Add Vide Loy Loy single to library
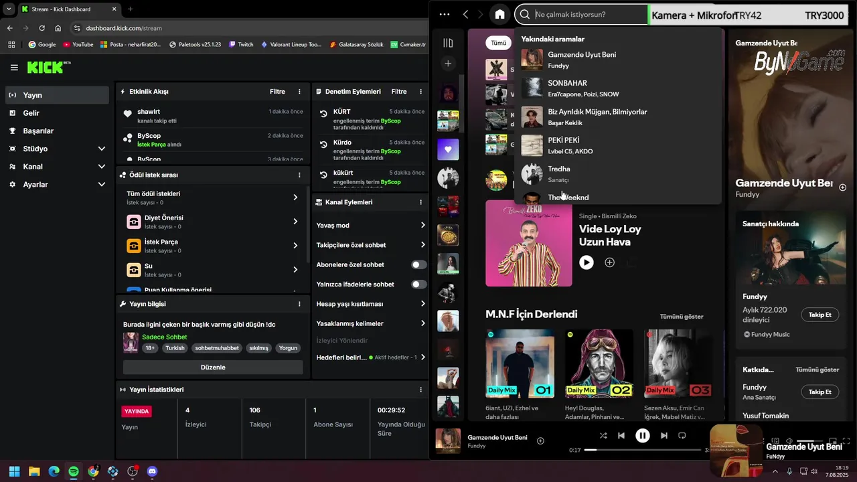857x482 pixels. [609, 262]
